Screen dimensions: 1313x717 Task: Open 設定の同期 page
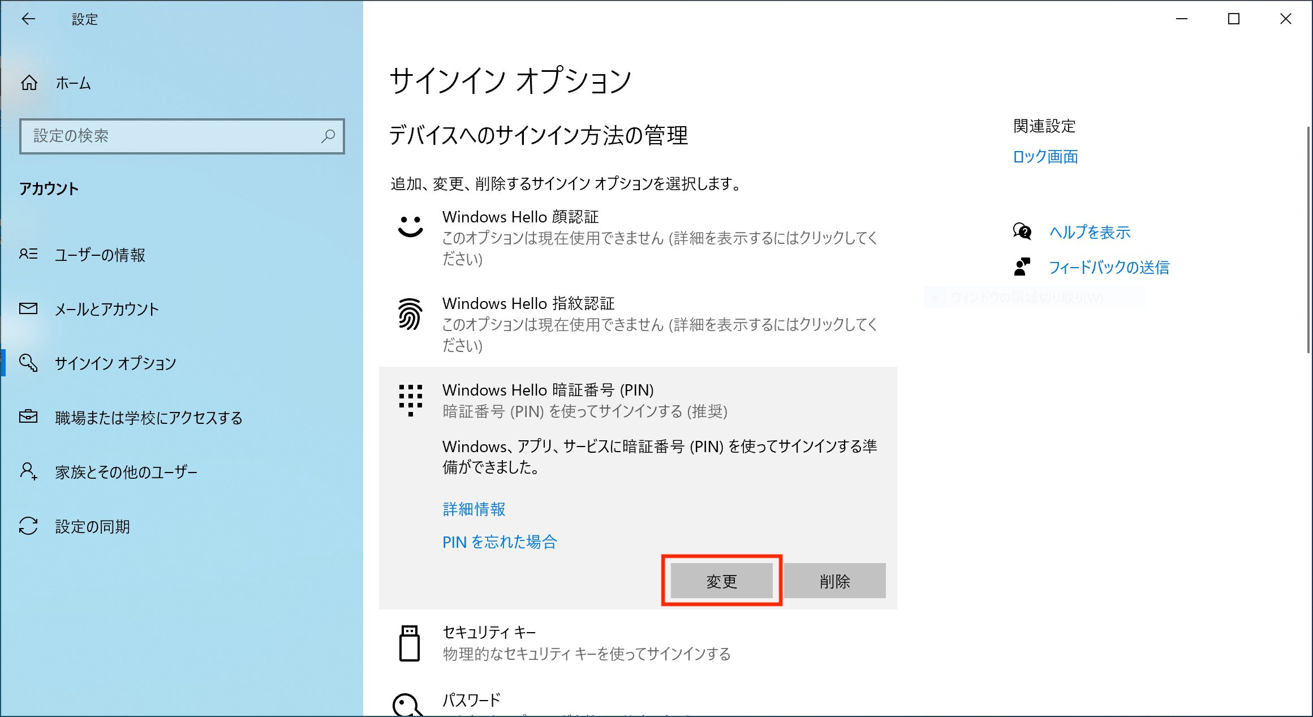pyautogui.click(x=181, y=526)
